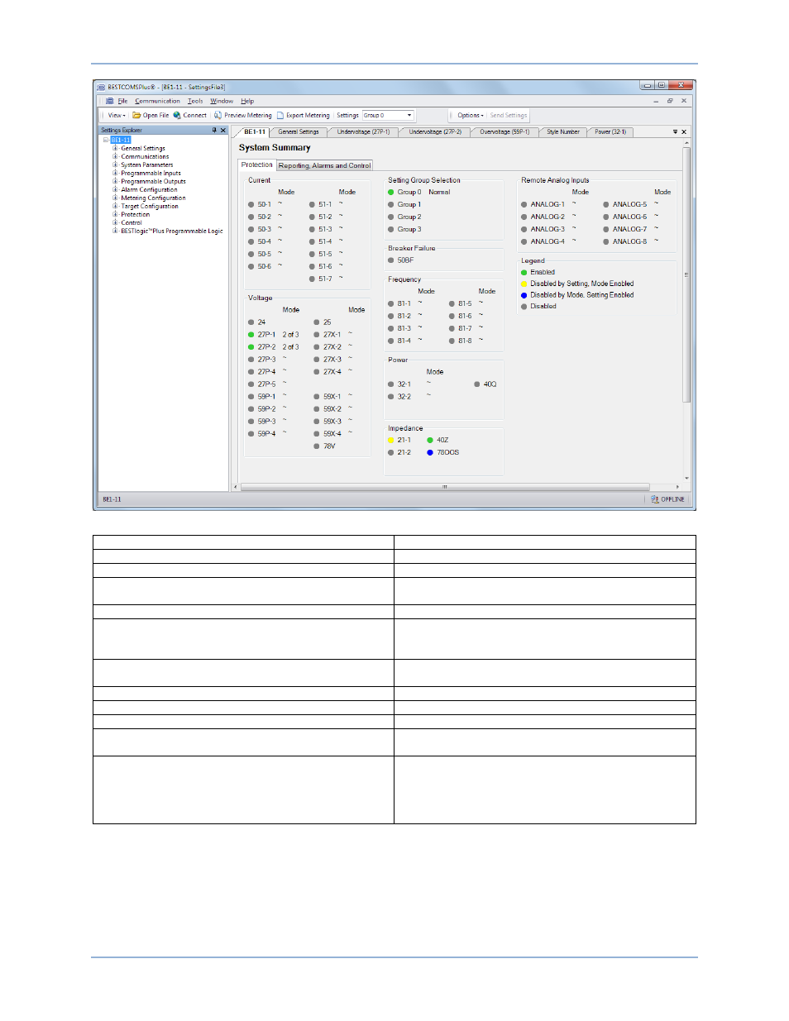Click the 59X-1 voltage indicator

tap(317, 397)
